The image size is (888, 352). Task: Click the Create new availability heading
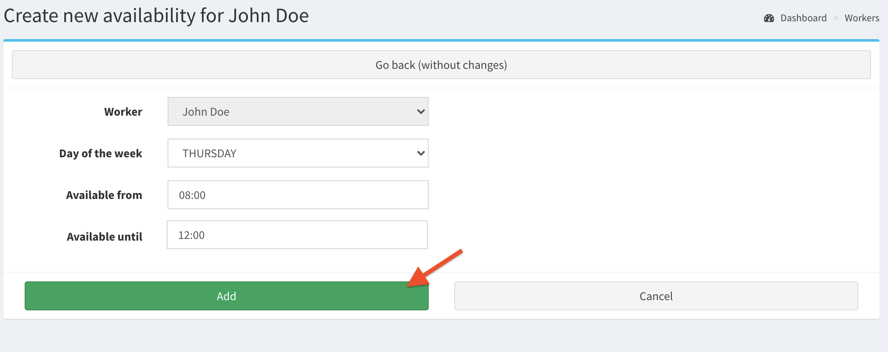pos(156,16)
